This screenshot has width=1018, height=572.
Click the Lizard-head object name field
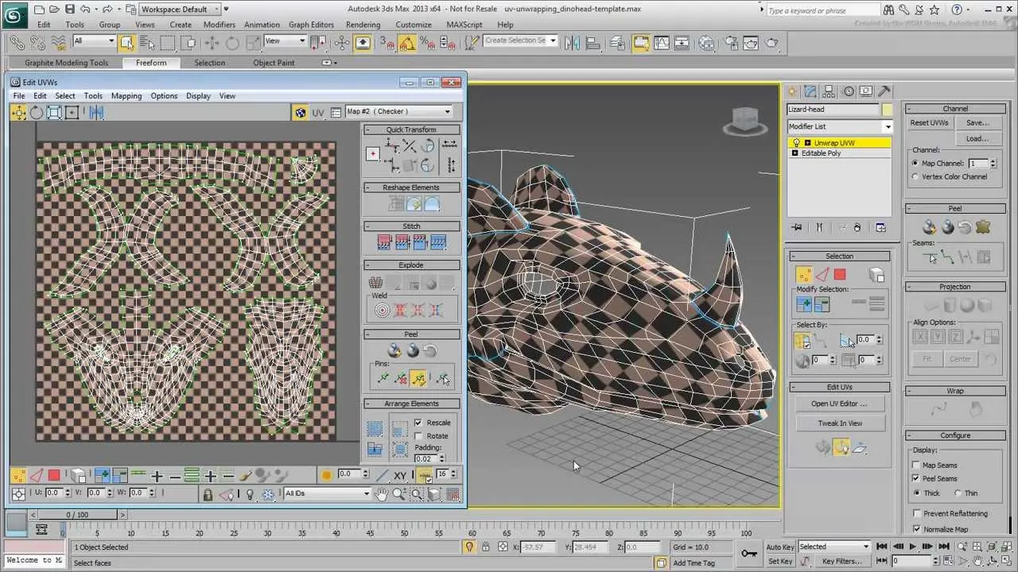coord(833,110)
